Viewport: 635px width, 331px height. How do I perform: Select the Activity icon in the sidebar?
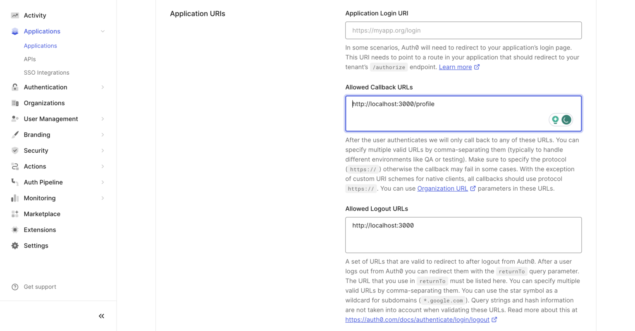[15, 15]
